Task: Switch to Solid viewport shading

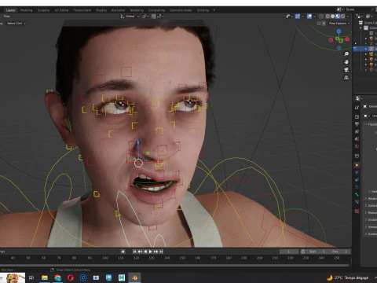Action: [x=333, y=17]
